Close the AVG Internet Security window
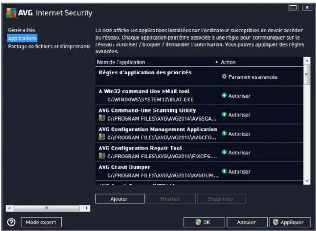Screen dimensions: 316x231 click(x=307, y=7)
